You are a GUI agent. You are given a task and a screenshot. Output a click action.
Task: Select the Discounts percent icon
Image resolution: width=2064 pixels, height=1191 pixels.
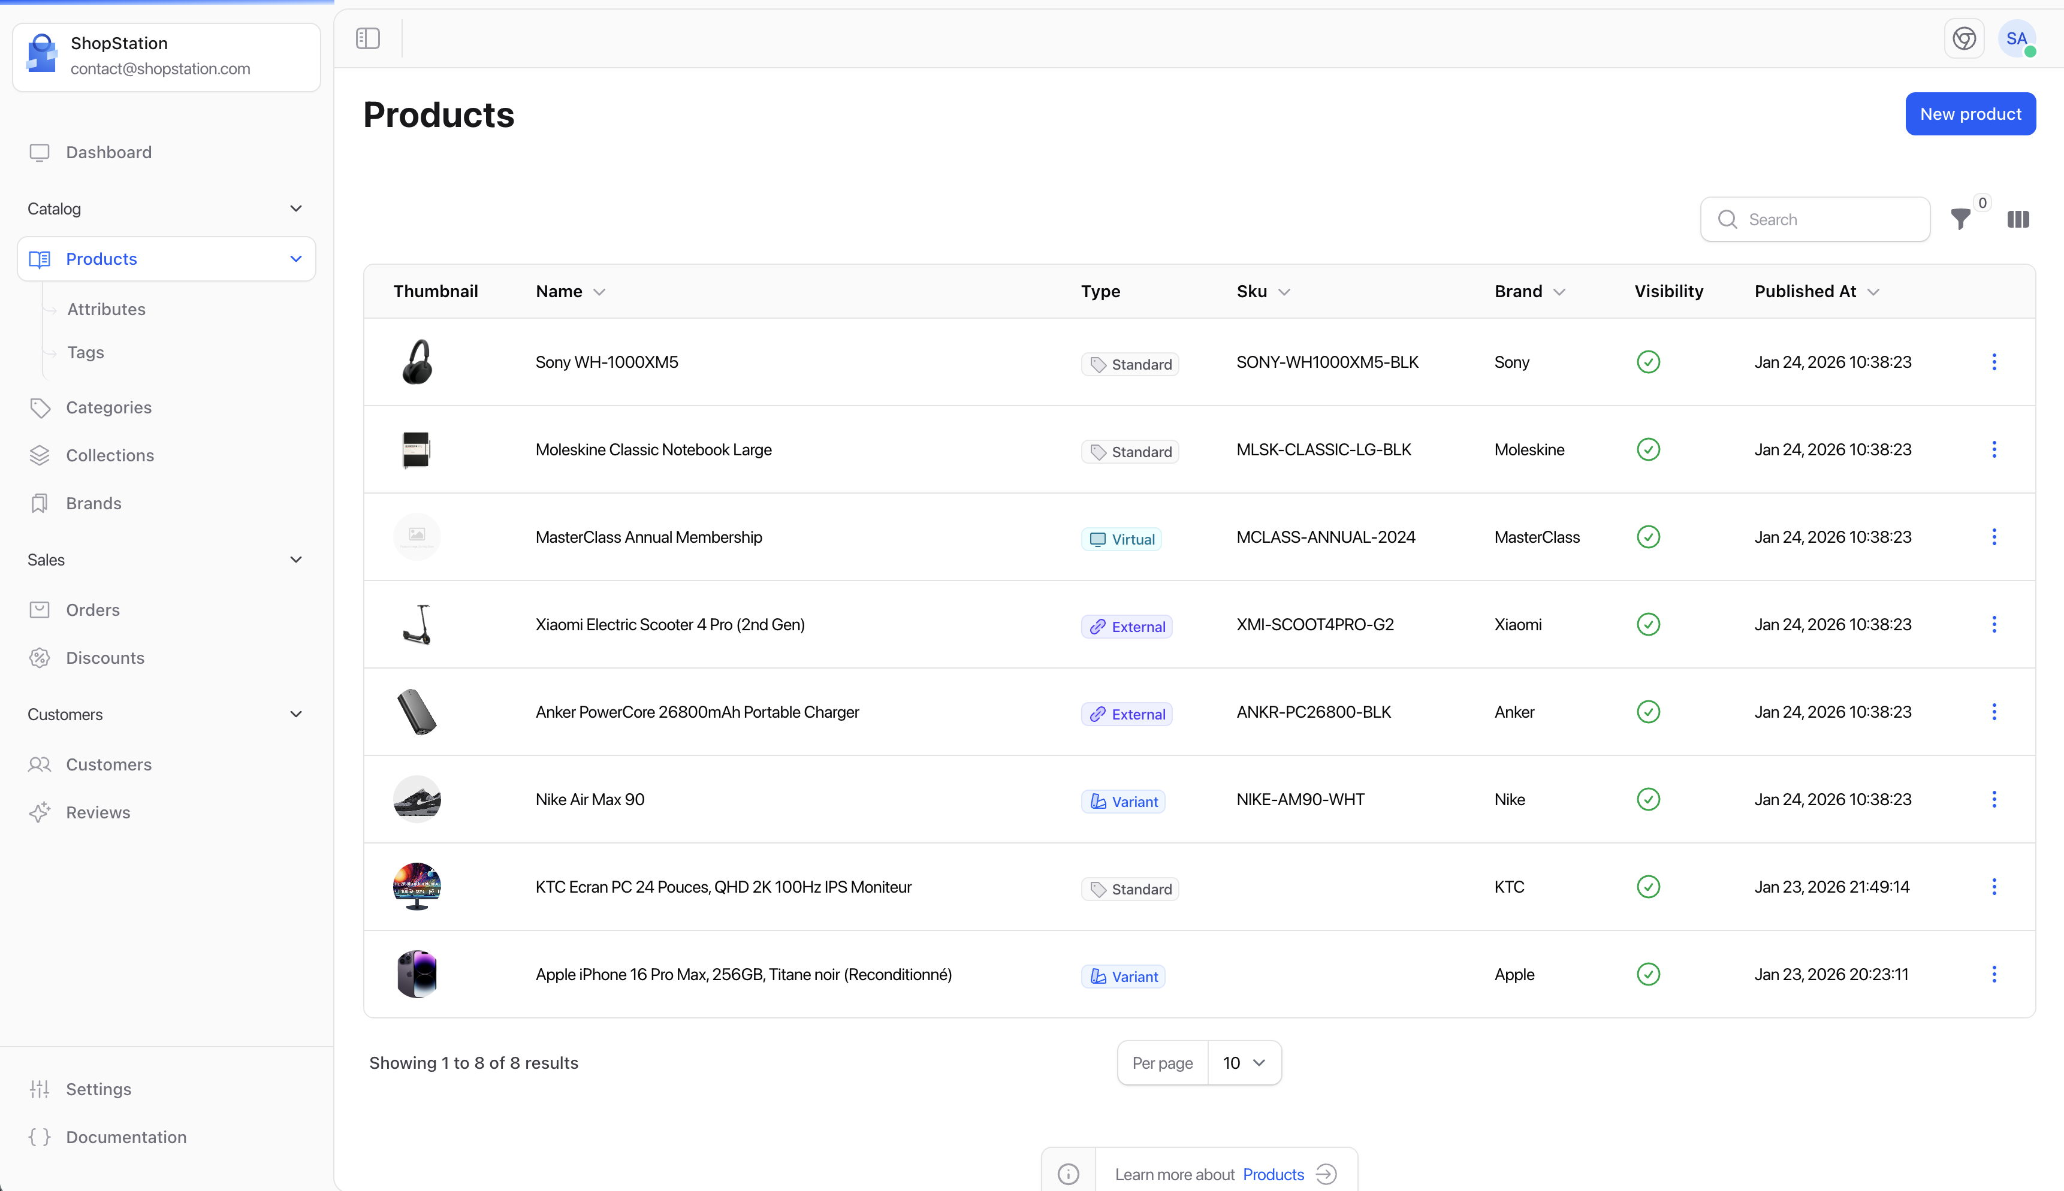[x=40, y=658]
